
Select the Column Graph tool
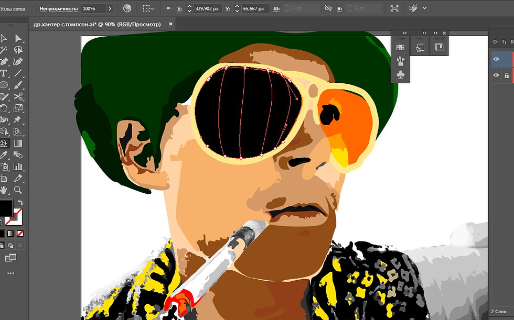point(18,167)
